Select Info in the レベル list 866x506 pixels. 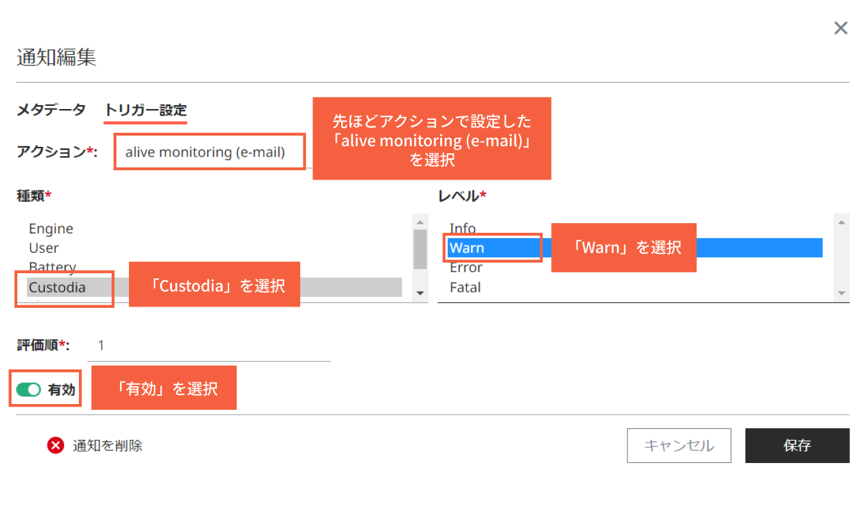pos(463,228)
